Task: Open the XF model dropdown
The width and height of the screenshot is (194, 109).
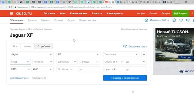Action: click(x=78, y=54)
